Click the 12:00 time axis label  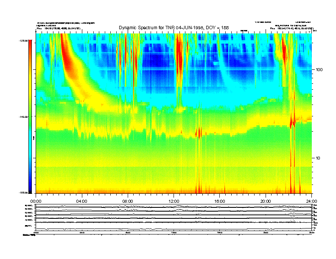click(x=174, y=201)
